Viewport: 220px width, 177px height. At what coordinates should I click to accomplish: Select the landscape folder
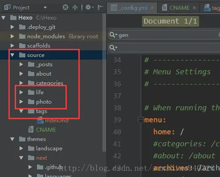tap(49, 149)
